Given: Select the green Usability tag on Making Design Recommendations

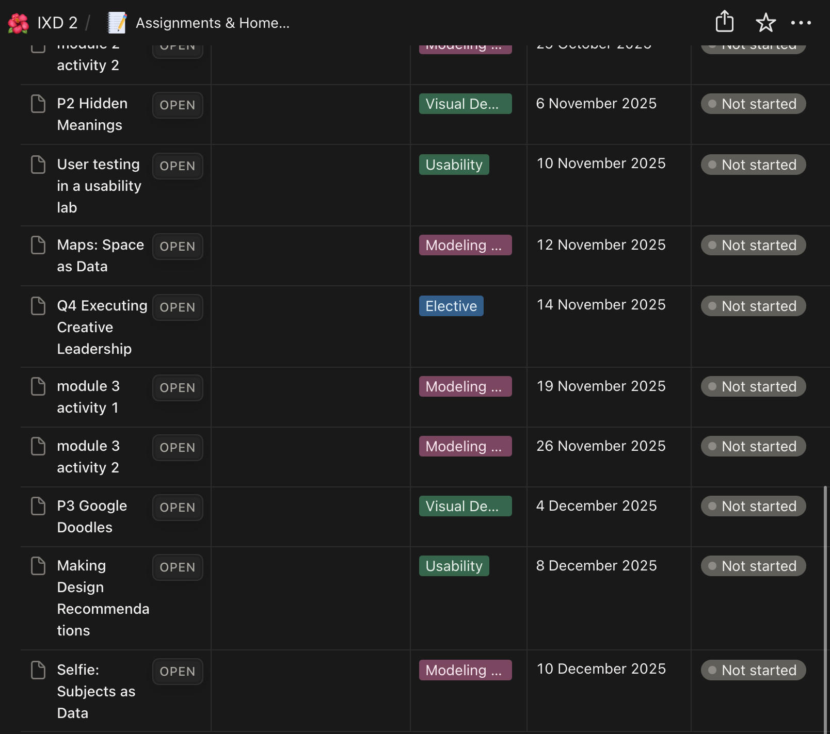Looking at the screenshot, I should click(x=453, y=566).
